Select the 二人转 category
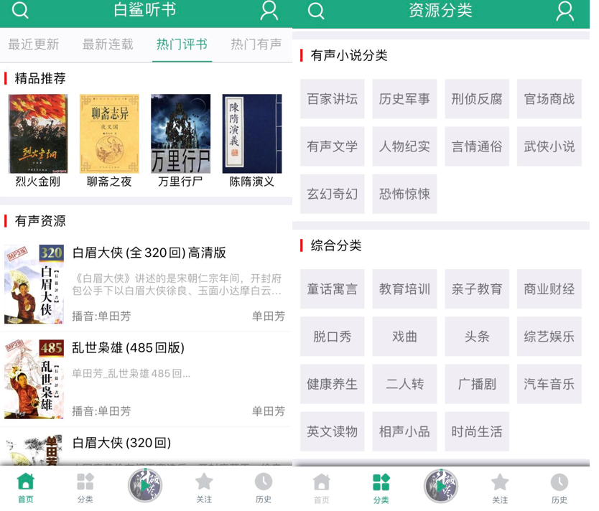The image size is (599, 511). [x=404, y=384]
